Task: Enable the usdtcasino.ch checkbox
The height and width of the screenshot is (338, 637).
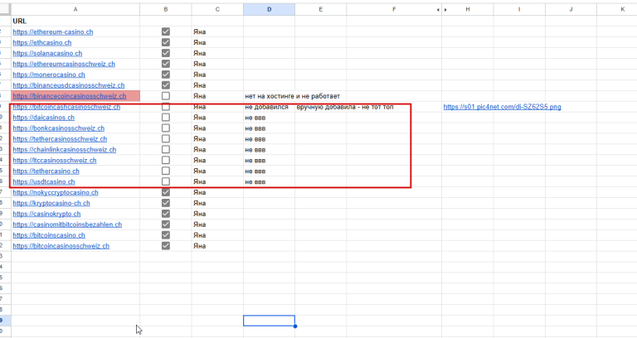Action: tap(166, 181)
